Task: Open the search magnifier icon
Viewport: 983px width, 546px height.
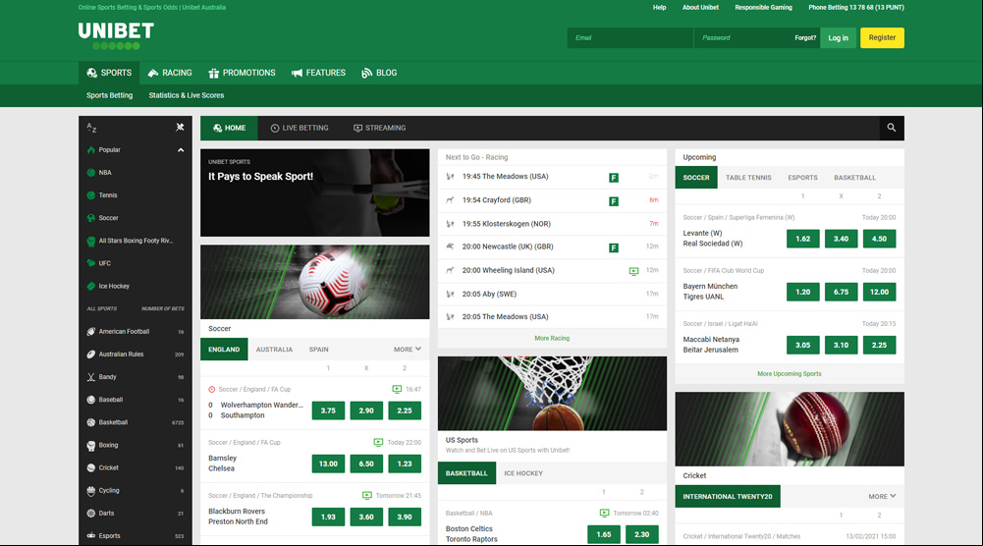Action: 891,128
